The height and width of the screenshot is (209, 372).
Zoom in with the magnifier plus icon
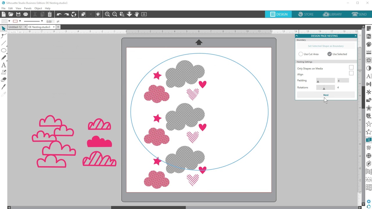(x=107, y=14)
